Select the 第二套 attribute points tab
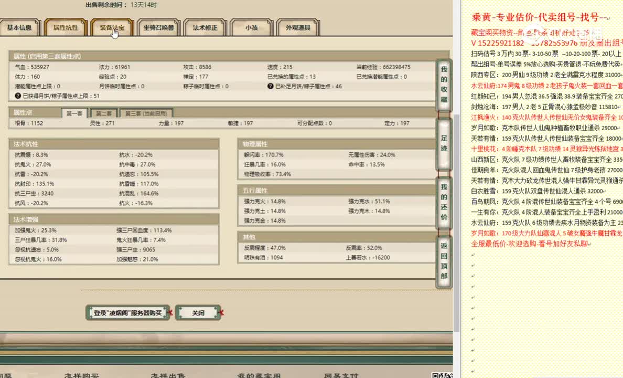Viewport: 623px width, 378px height. [x=104, y=113]
